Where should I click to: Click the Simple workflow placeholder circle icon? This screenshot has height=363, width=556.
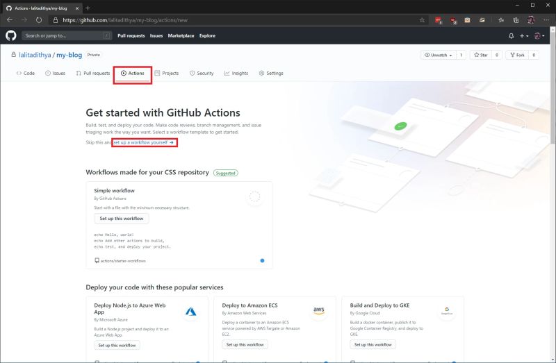tap(254, 196)
